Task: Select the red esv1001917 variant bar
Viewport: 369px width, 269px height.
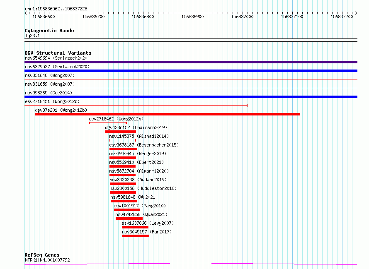Action: coord(127,210)
